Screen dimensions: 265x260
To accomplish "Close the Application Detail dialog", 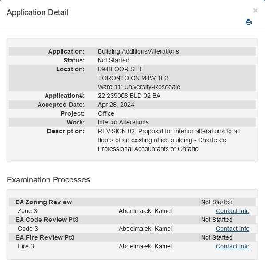I will [255, 11].
